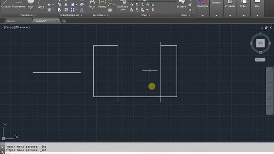Select the Размер dimension tool
Screen dimensions: 274x154
(x=102, y=4)
